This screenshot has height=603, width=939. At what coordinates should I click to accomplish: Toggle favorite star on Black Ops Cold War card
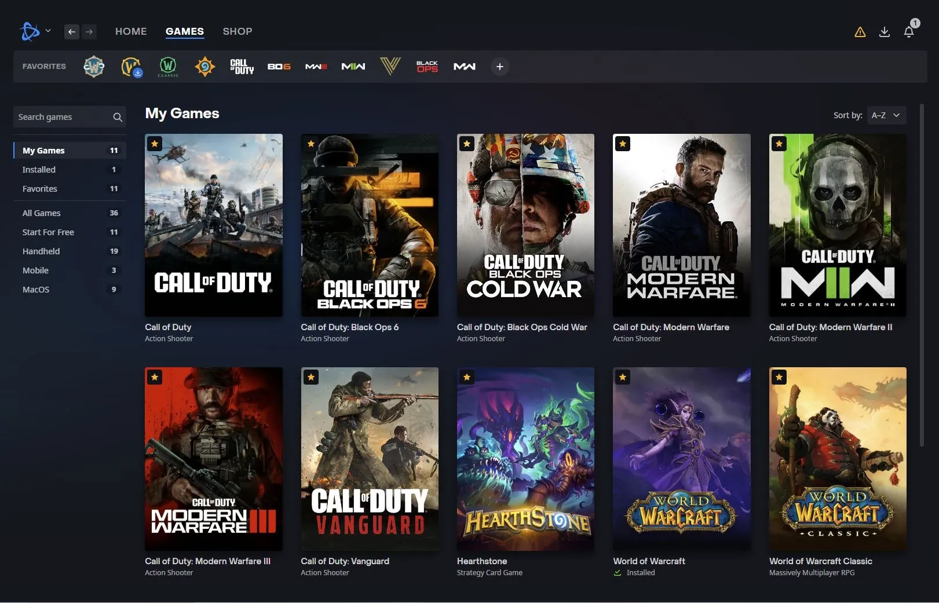coord(467,144)
